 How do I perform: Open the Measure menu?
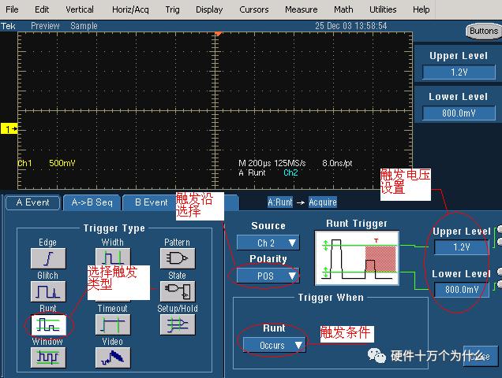301,9
